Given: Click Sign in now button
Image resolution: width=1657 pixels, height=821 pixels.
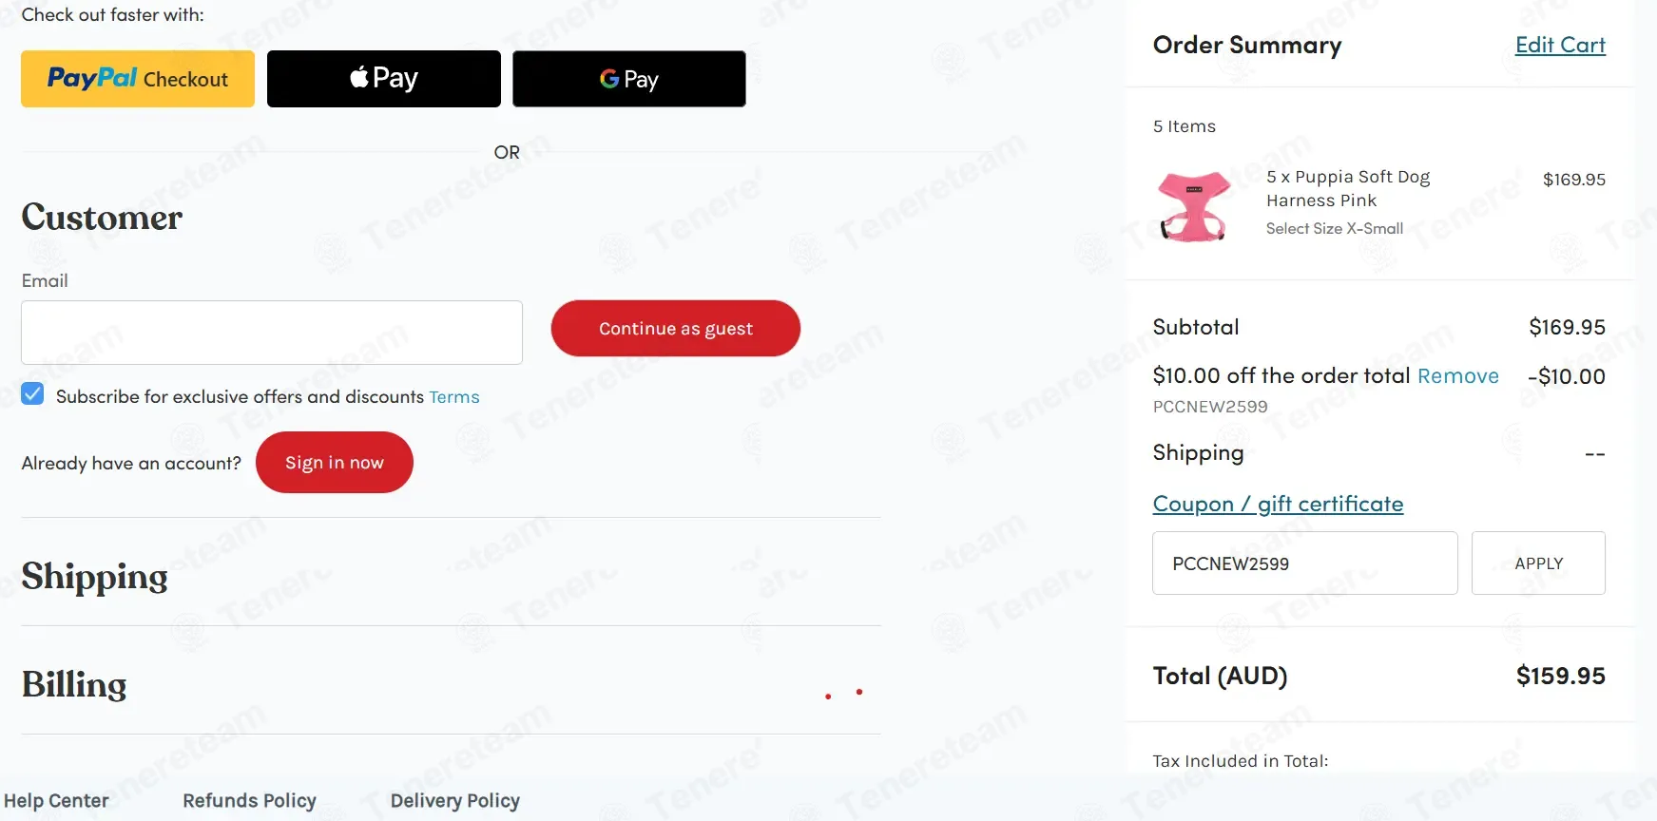Looking at the screenshot, I should click(334, 463).
